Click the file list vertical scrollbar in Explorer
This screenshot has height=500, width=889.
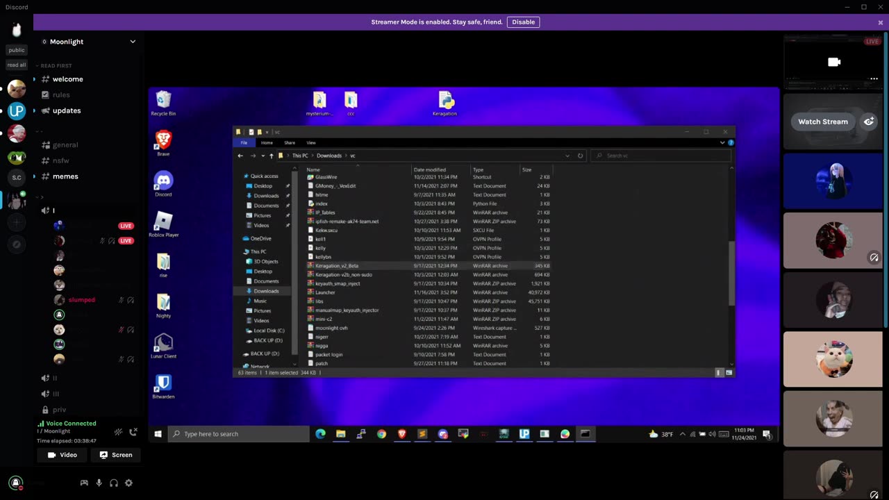[731, 273]
